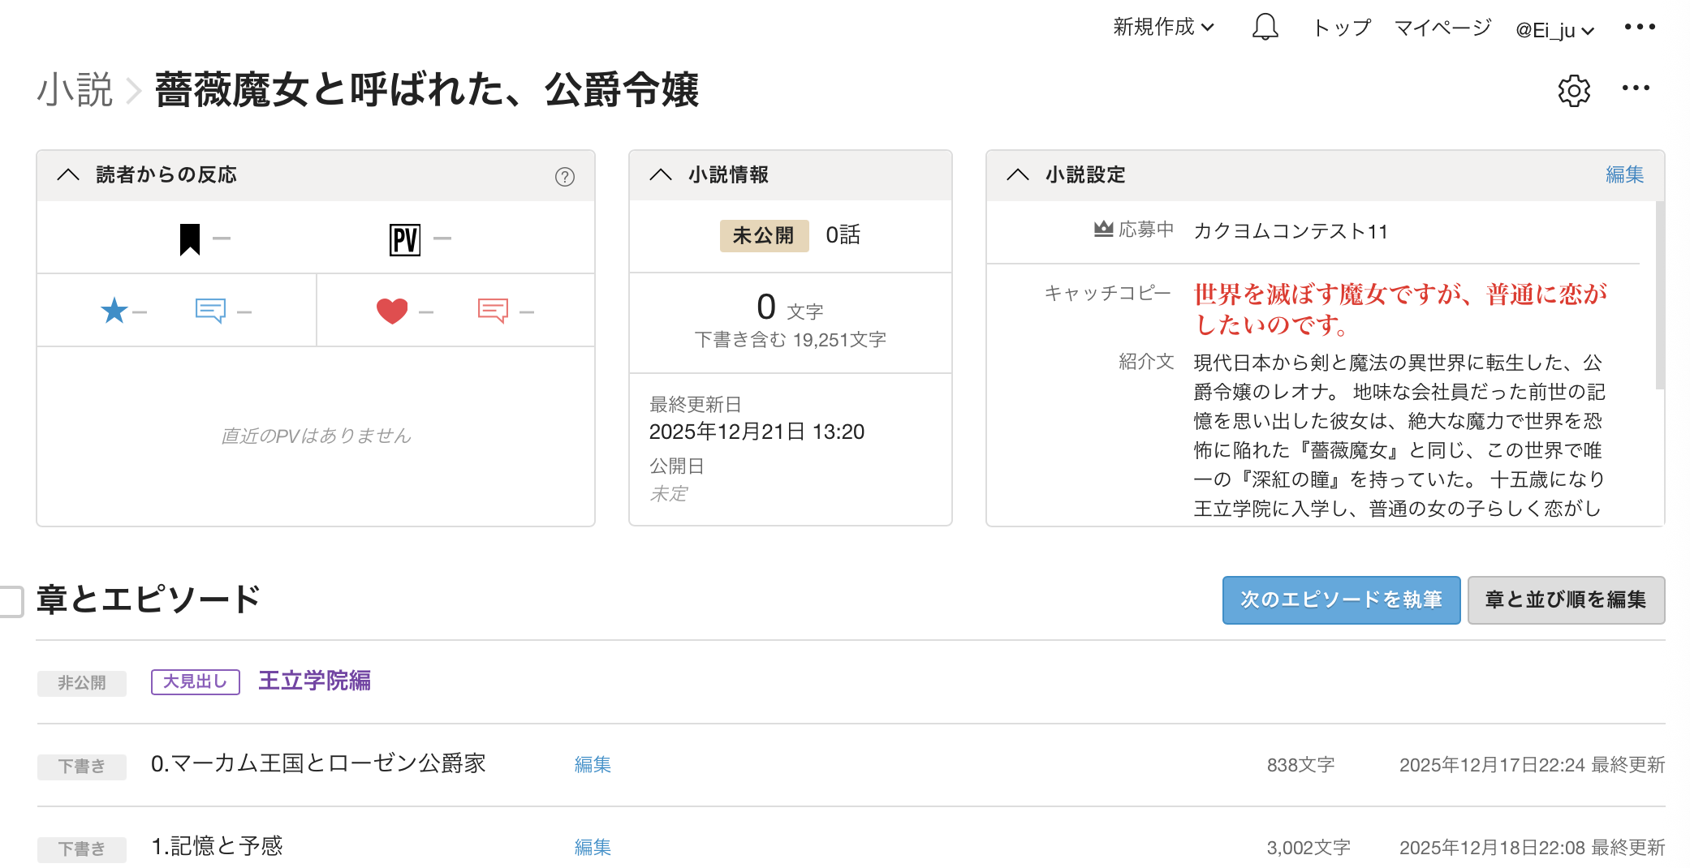
Task: Click the blue star rating icon
Action: point(114,311)
